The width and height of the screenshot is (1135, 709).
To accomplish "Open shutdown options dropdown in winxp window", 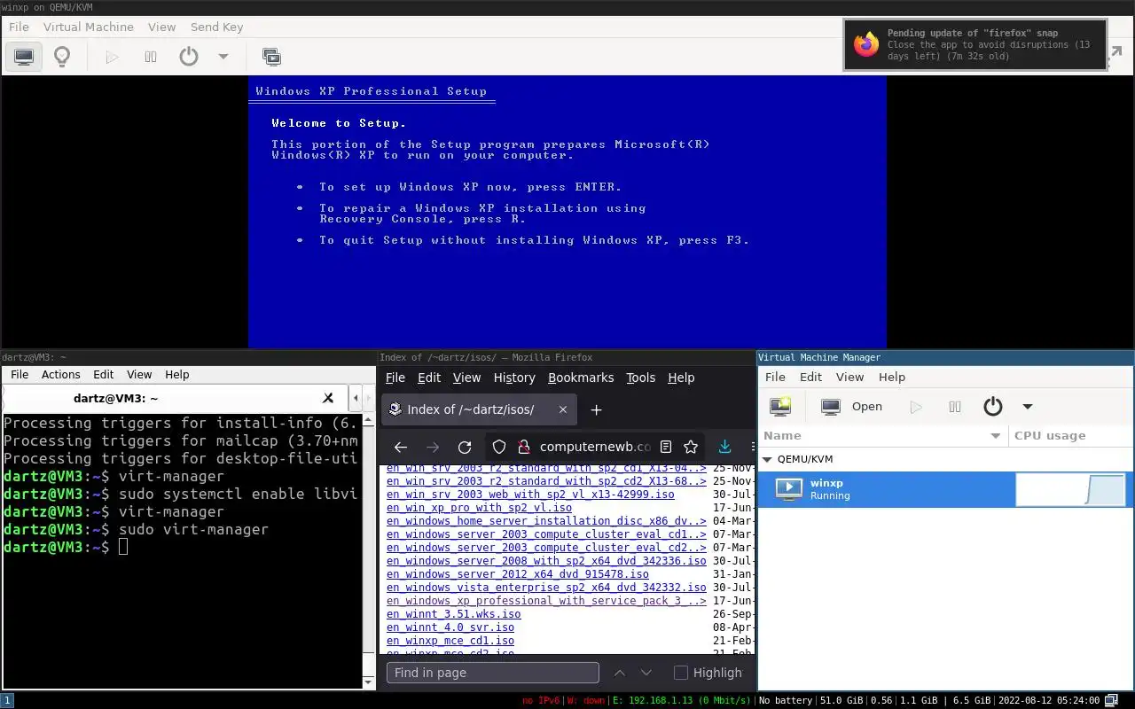I will click(x=223, y=57).
